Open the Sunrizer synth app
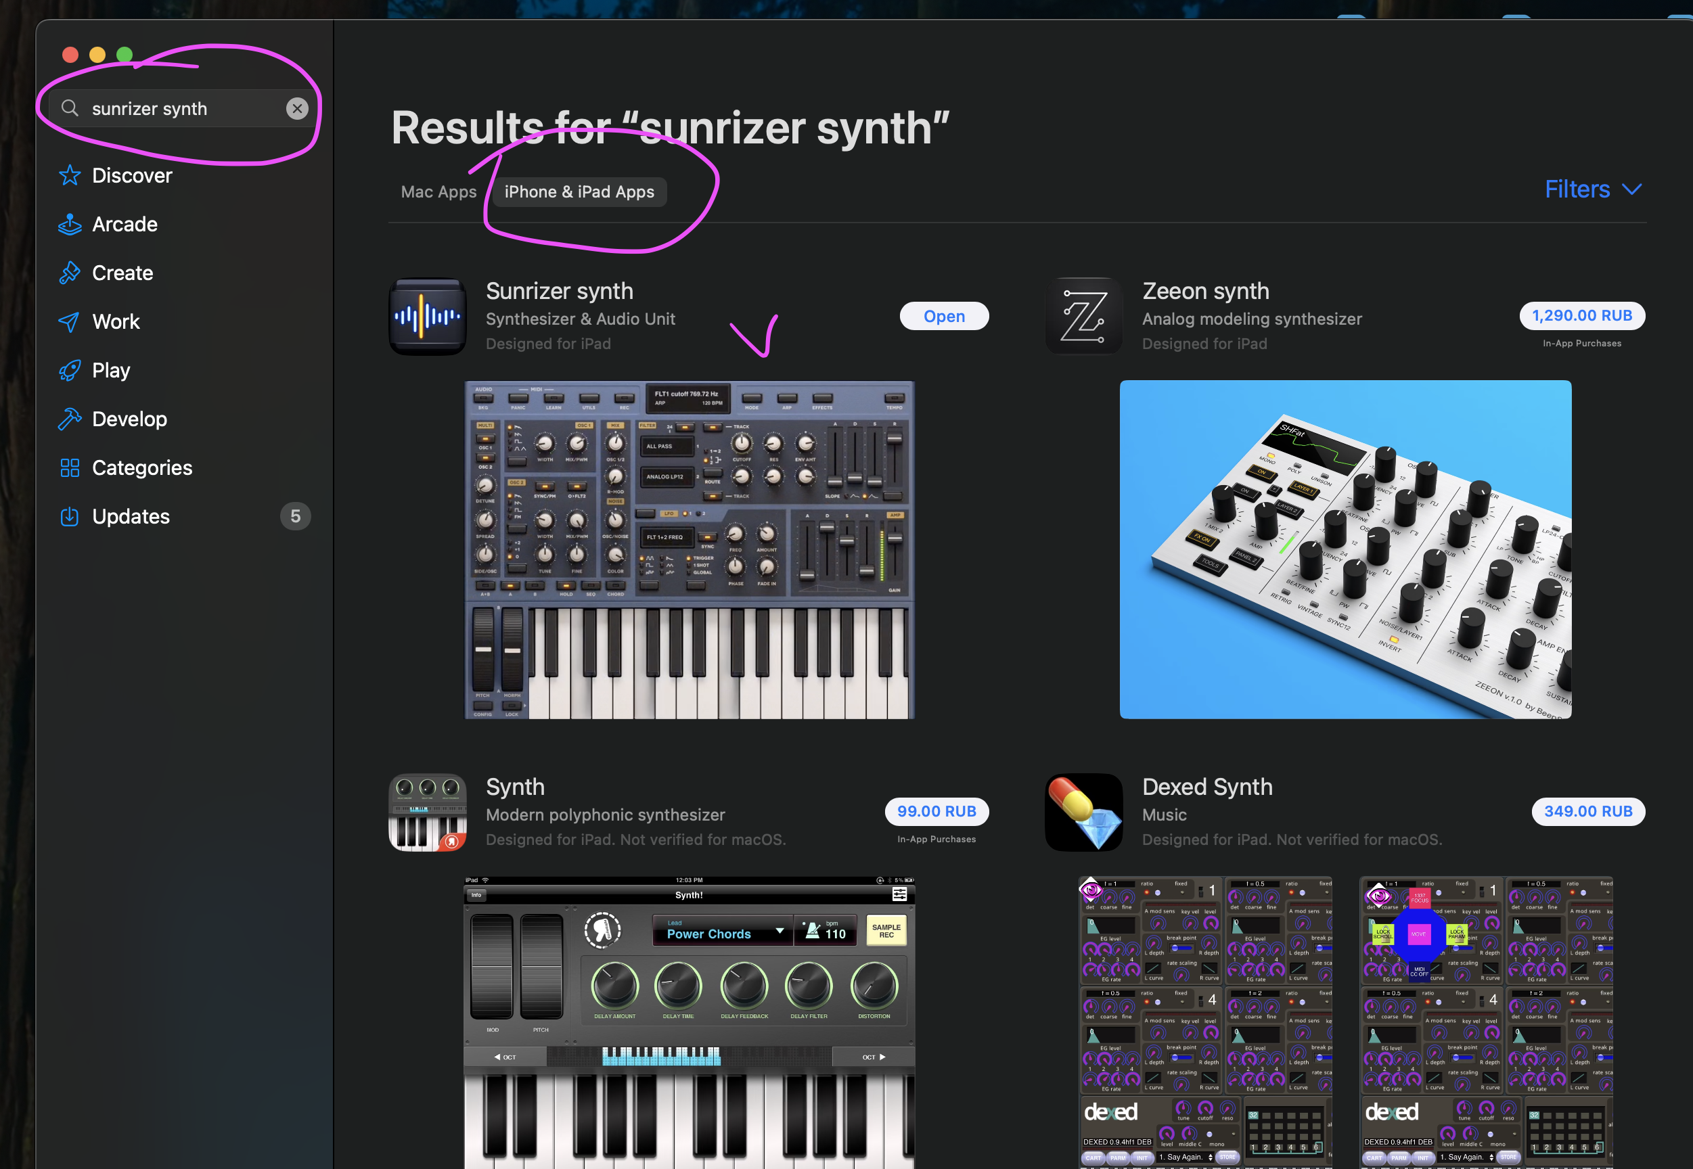Image resolution: width=1693 pixels, height=1169 pixels. [943, 316]
